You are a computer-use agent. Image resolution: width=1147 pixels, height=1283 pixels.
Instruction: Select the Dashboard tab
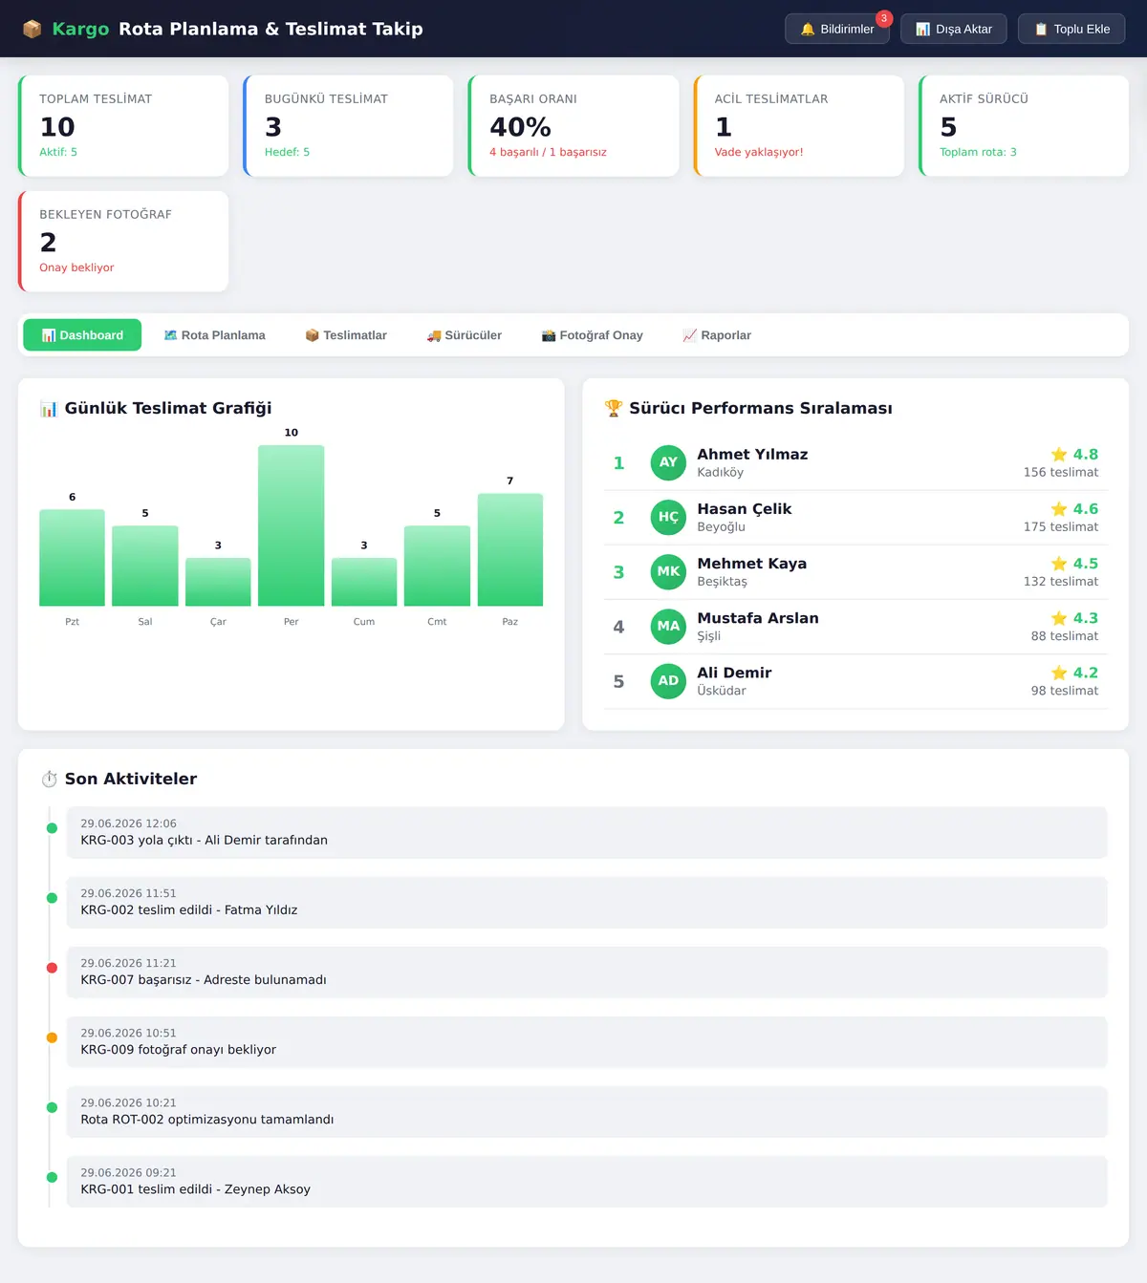coord(82,335)
